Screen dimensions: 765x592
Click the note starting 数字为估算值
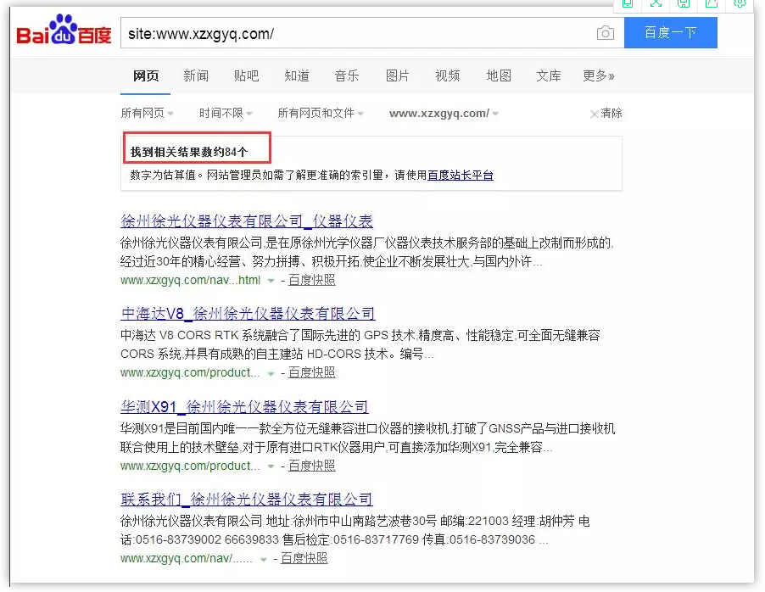pos(312,176)
